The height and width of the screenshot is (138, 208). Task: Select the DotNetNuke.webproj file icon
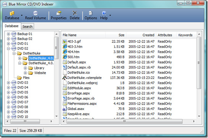(x=65, y=83)
